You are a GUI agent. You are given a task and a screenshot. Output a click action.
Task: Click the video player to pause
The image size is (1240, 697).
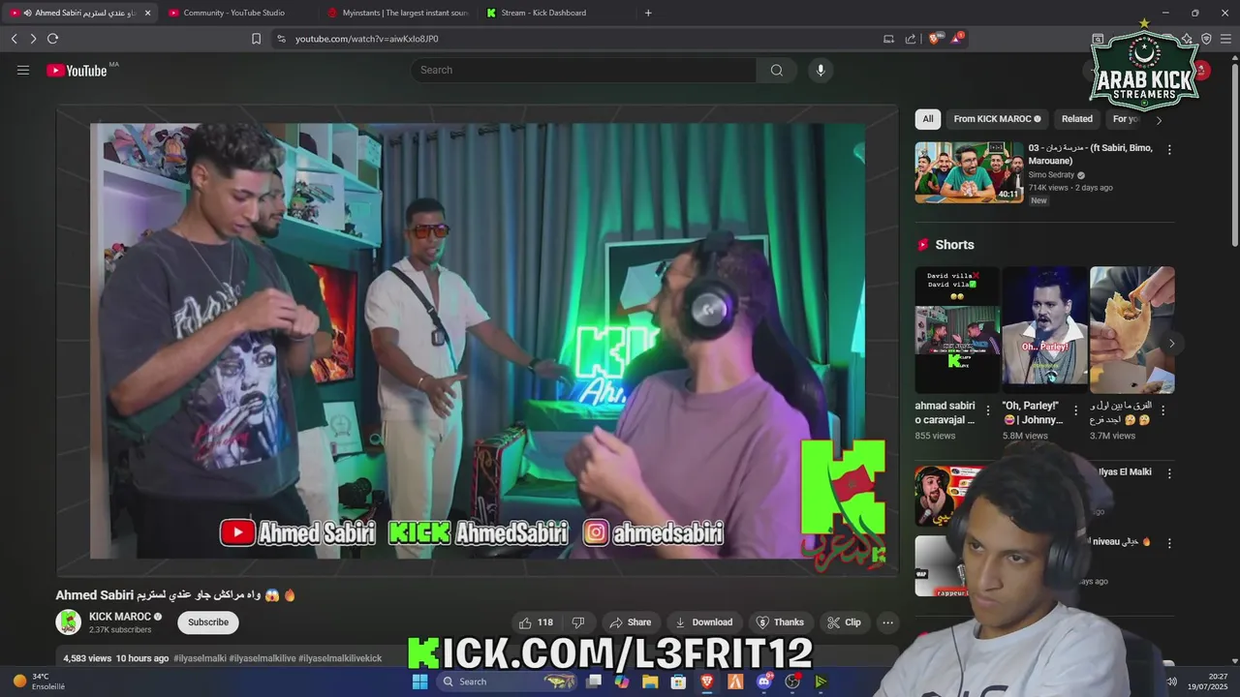[477, 340]
